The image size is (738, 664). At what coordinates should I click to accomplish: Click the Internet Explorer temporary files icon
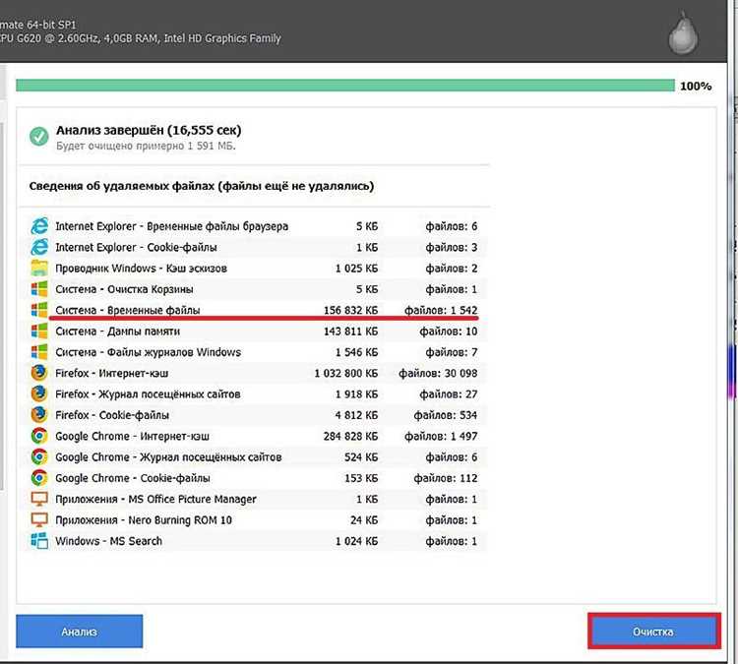coord(39,226)
